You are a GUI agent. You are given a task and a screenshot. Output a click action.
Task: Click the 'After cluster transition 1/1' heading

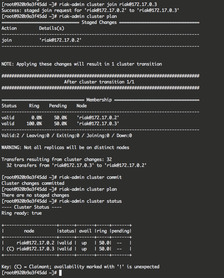(x=99, y=82)
